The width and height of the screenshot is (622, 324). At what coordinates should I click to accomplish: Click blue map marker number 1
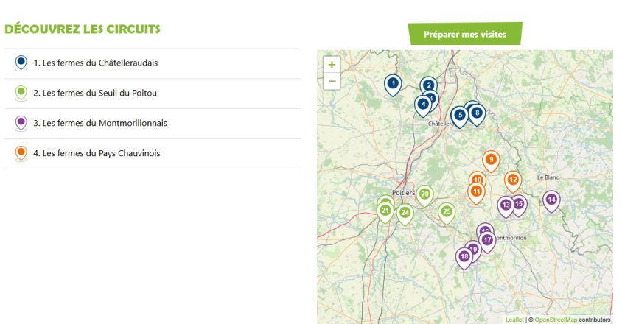tap(393, 84)
